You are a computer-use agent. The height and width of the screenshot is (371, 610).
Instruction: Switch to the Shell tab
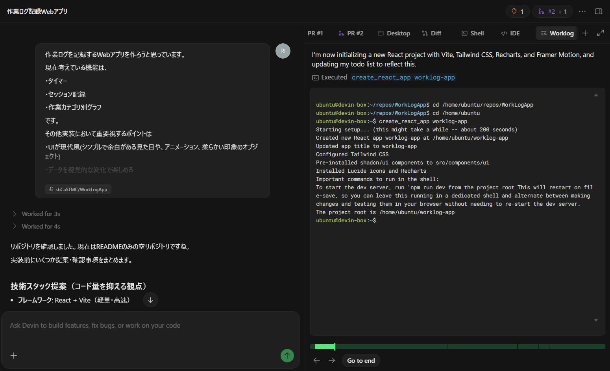point(473,33)
